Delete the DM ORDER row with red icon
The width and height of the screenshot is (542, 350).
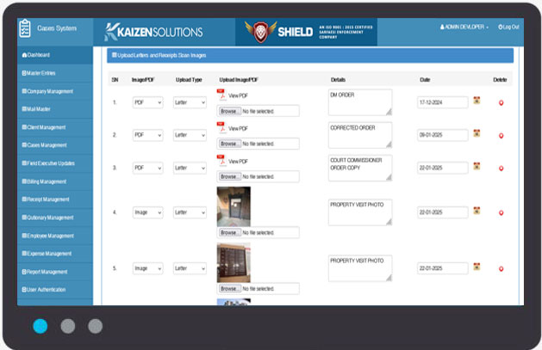point(501,102)
